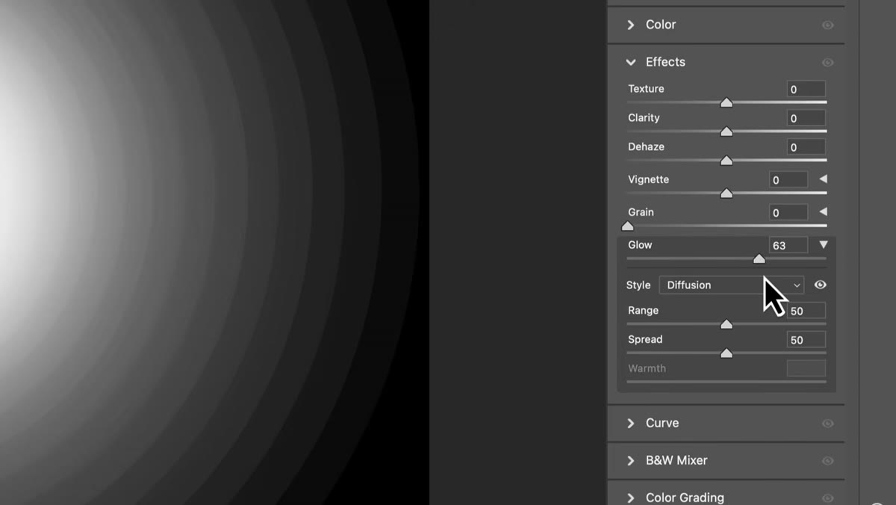Viewport: 896px width, 505px height.
Task: Click the Effects section title
Action: pyautogui.click(x=665, y=62)
